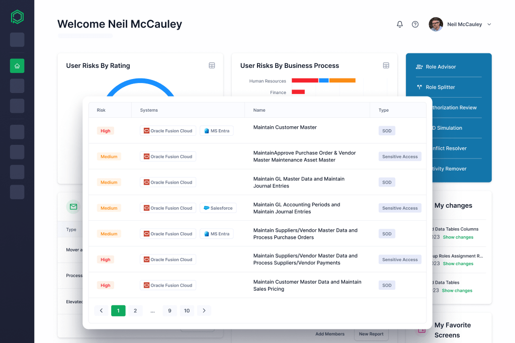515x343 pixels.
Task: Open table view for User Risks By Business Process
Action: point(386,65)
